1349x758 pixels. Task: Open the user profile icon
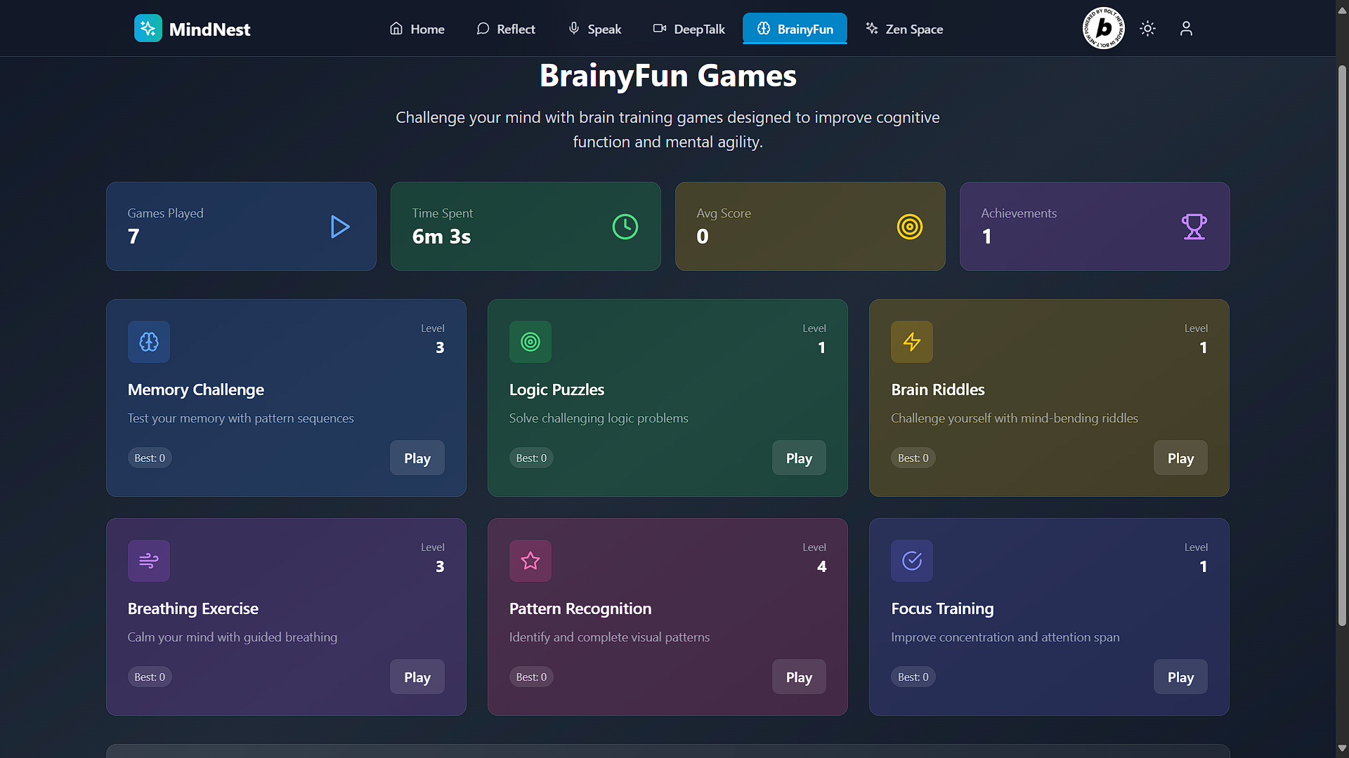(x=1186, y=29)
